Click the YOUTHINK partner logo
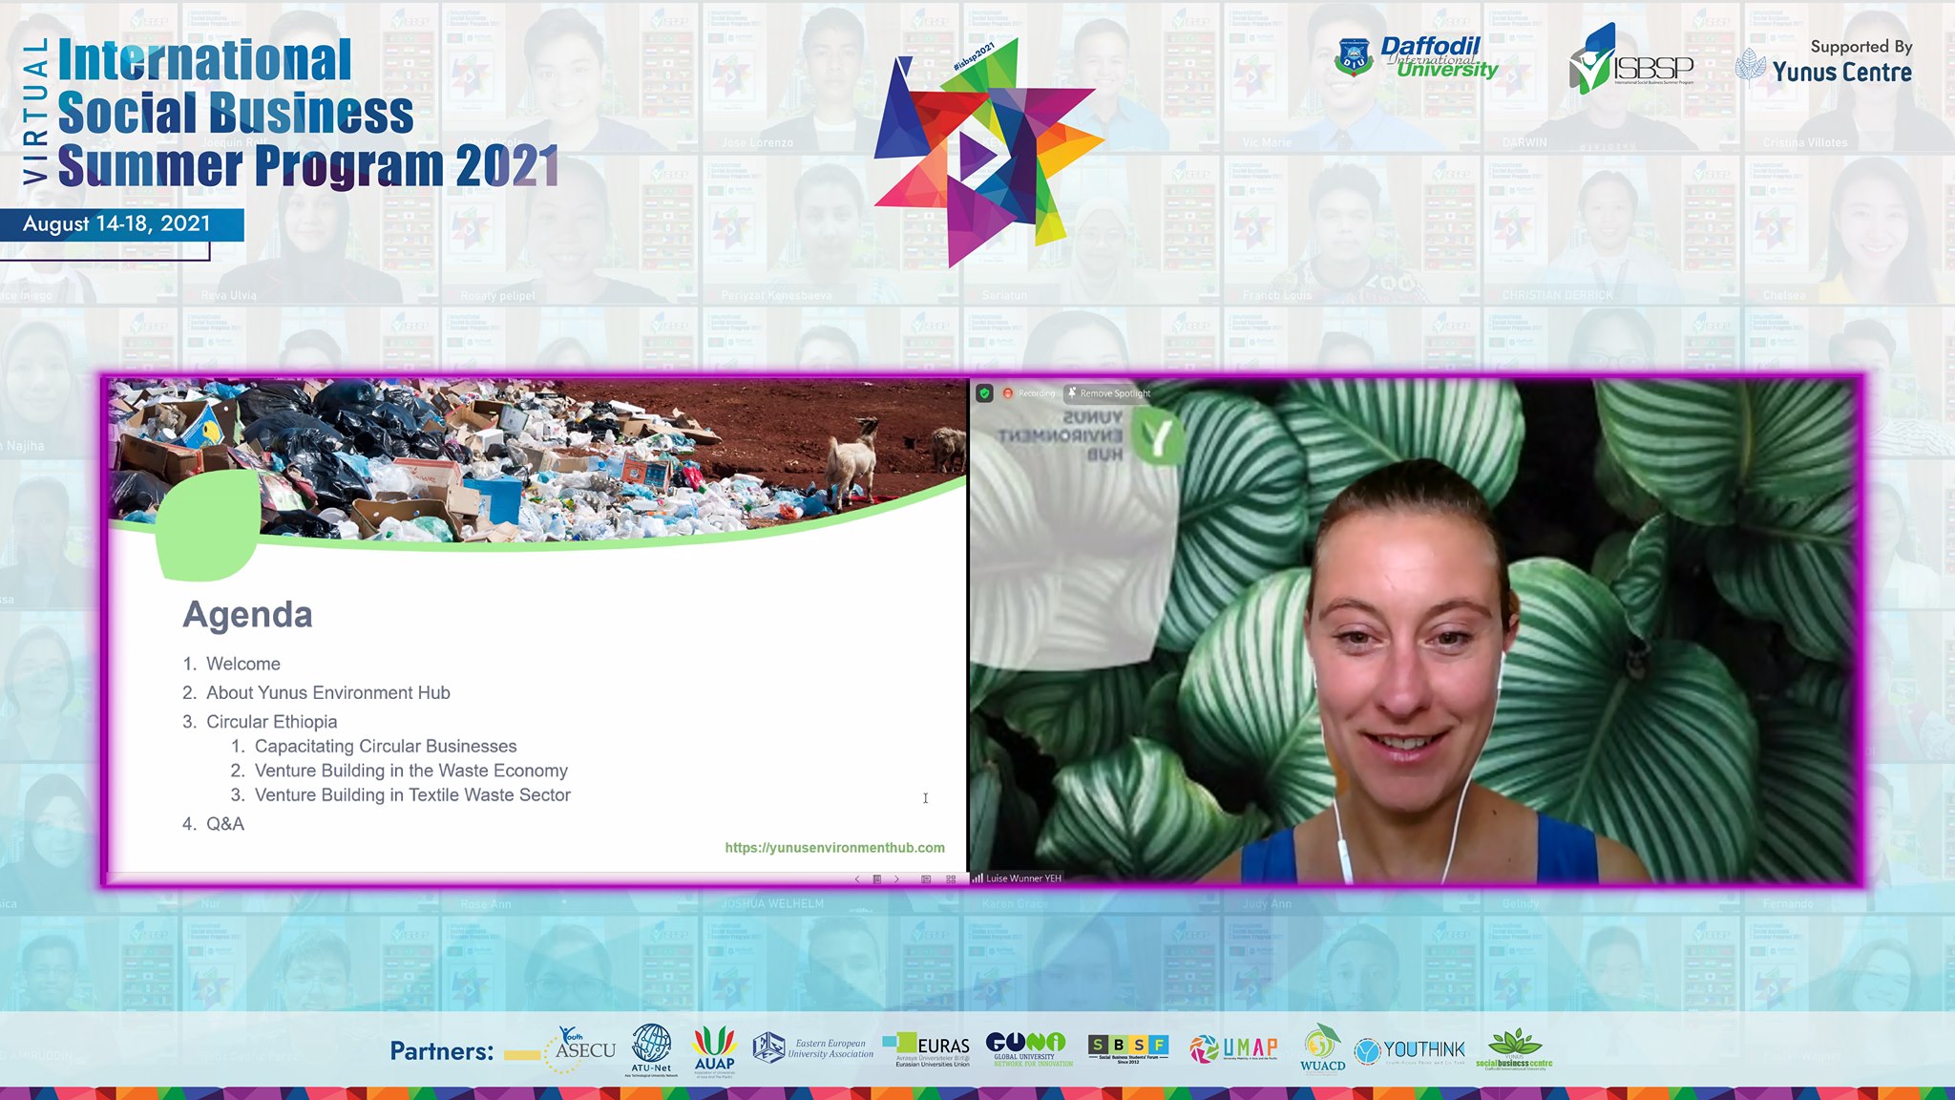The image size is (1955, 1100). tap(1410, 1050)
